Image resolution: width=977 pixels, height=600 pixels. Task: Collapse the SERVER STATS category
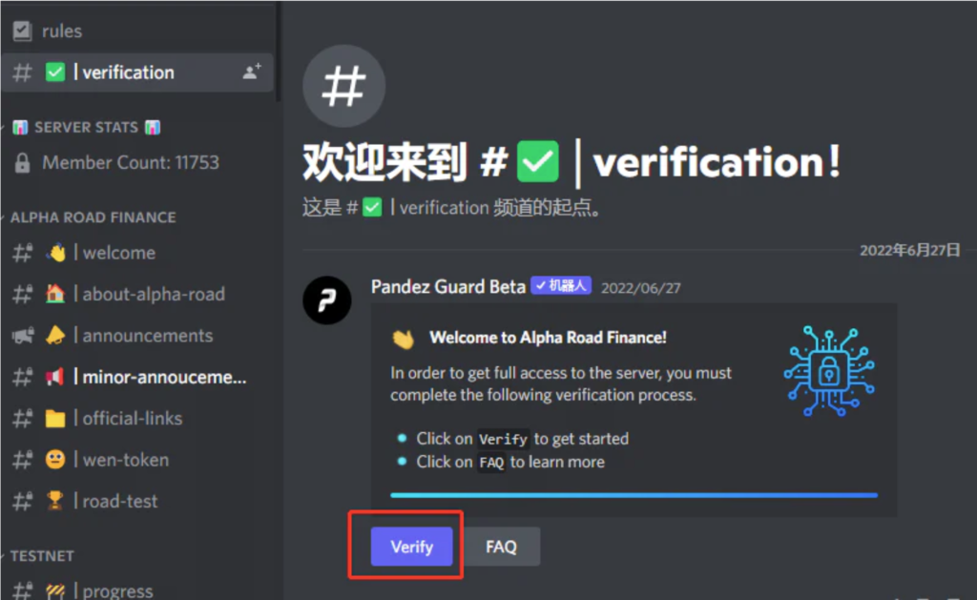pos(87,127)
